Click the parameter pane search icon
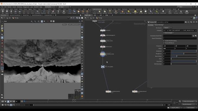Image resolution: width=198 pixels, height=111 pixels. 191,22
